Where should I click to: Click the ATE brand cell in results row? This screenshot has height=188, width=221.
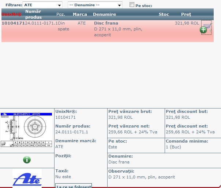coord(82,23)
